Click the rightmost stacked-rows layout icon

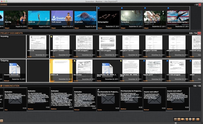[198, 119]
